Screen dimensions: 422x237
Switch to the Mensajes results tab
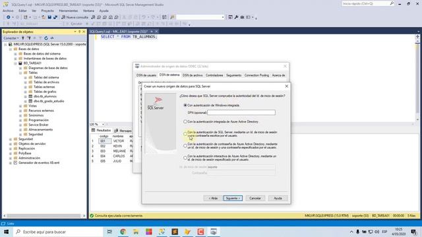[x=123, y=130]
